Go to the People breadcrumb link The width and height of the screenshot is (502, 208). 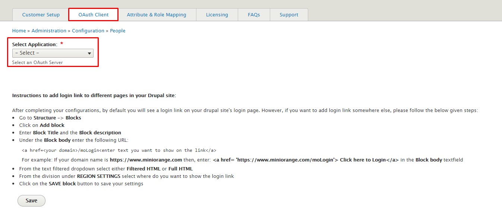click(x=117, y=31)
